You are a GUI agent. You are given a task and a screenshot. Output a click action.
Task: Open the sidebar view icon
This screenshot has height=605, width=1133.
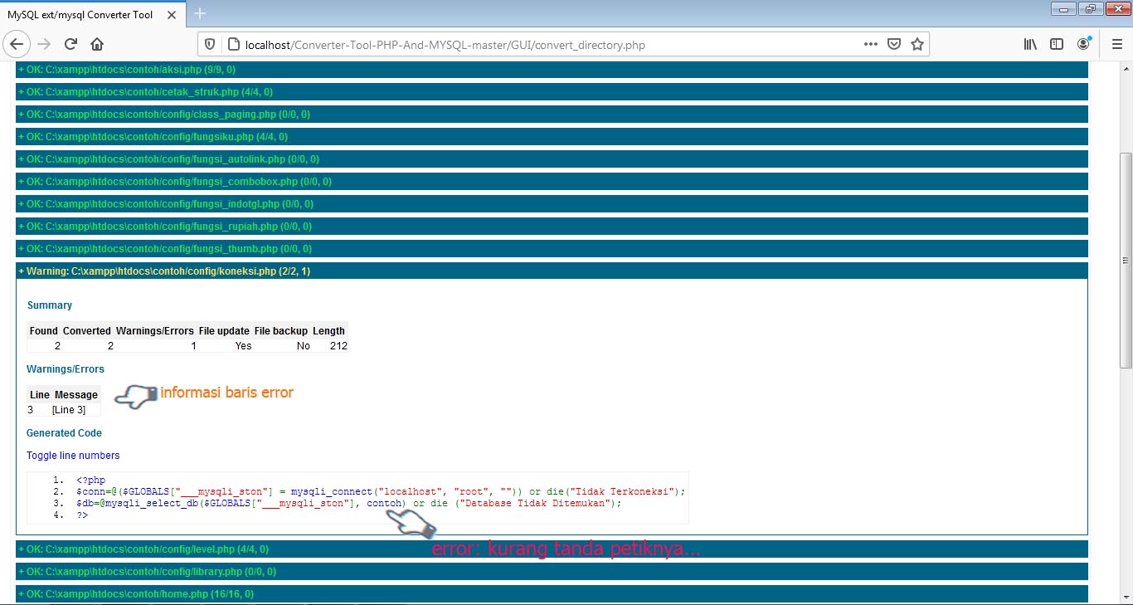pos(1056,44)
